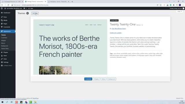Open Tools via its wrench icon
Viewport: 185px width, 104px height.
(x=2, y=59)
